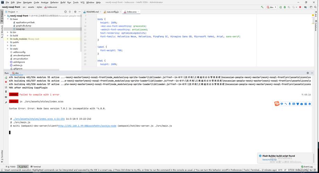Open the 192.168.1.99 sockjs-node link
This screenshot has height=173, width=319.
[x=87, y=126]
